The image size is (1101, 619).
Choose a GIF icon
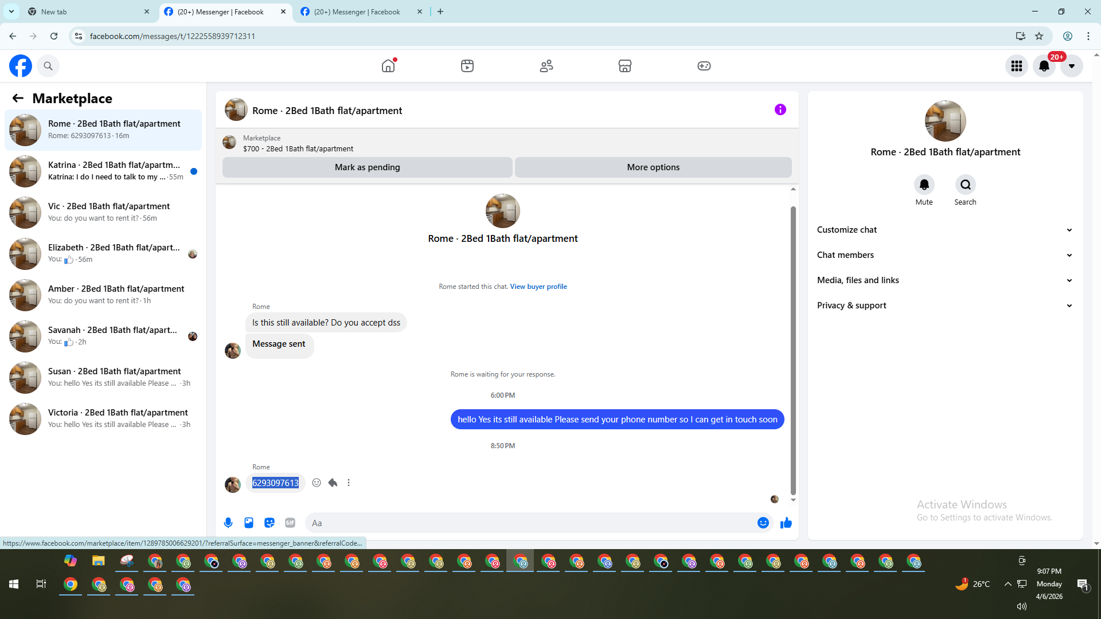[290, 523]
